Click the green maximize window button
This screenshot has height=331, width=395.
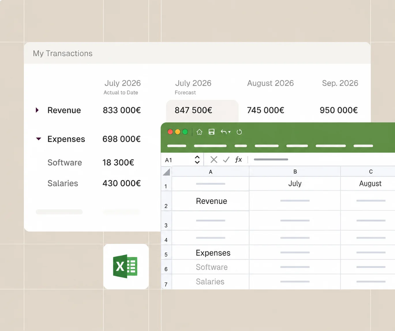185,132
